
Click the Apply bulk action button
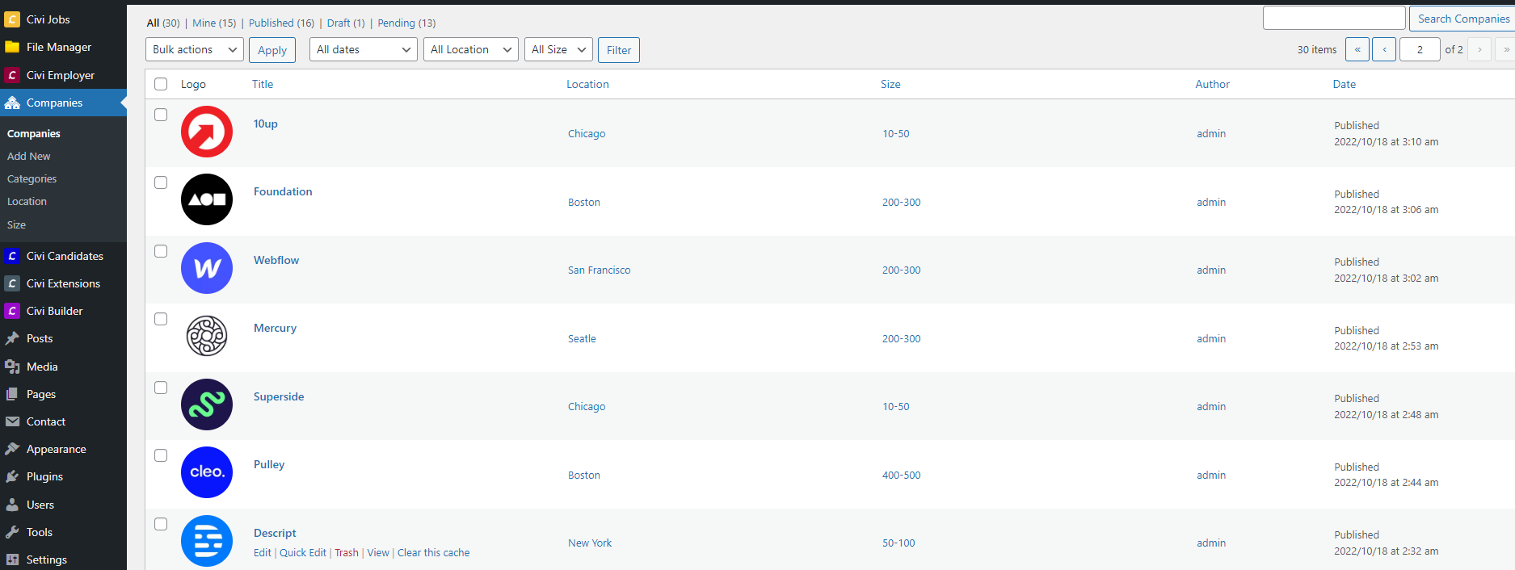[x=272, y=50]
